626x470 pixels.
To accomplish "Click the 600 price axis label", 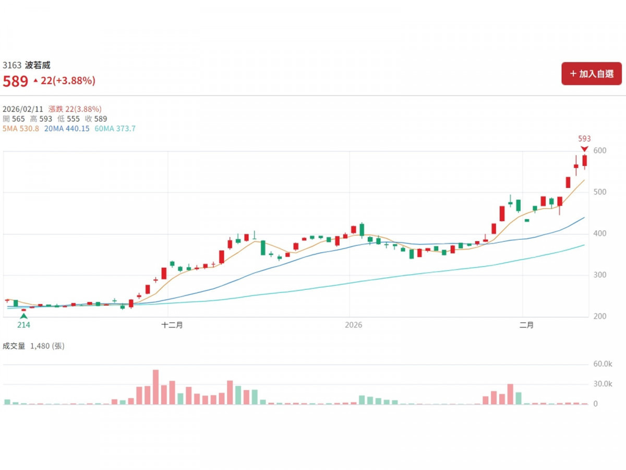I will pyautogui.click(x=599, y=151).
